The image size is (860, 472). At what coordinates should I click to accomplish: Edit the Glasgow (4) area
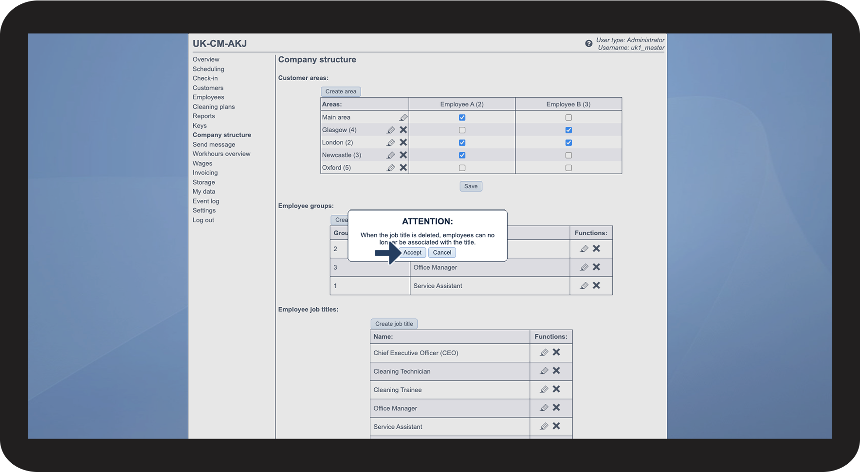391,130
